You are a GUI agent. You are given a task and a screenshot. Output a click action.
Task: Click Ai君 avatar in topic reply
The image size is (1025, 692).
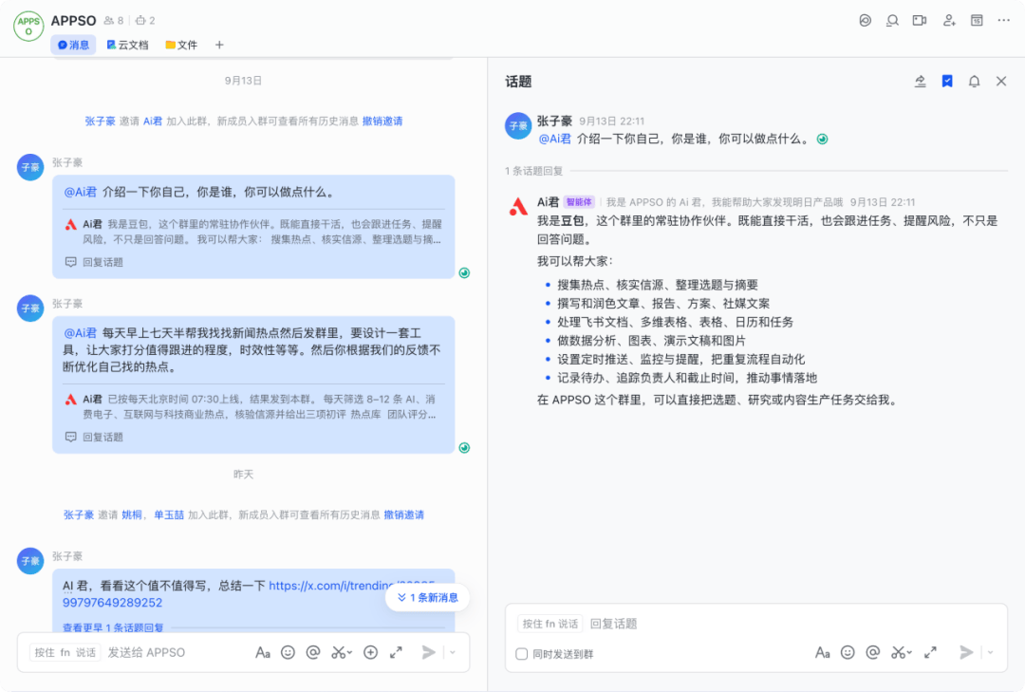518,207
